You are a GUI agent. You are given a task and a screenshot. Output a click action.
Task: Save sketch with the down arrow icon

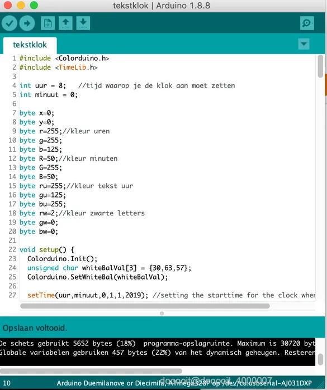coord(83,23)
